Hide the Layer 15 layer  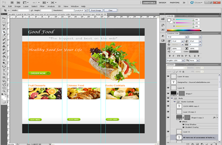[168, 88]
